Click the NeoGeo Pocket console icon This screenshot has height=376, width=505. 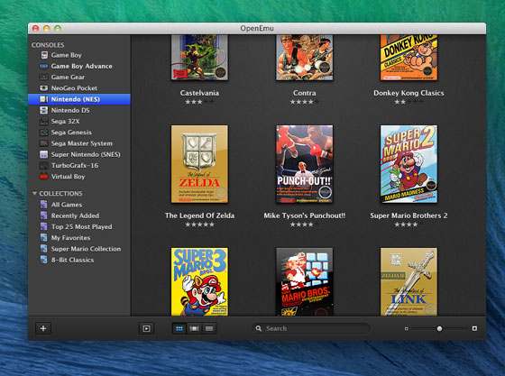pos(44,88)
